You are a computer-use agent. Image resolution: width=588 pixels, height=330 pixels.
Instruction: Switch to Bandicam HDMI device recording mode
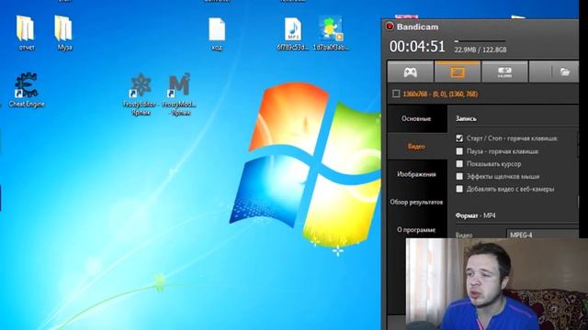pos(504,71)
